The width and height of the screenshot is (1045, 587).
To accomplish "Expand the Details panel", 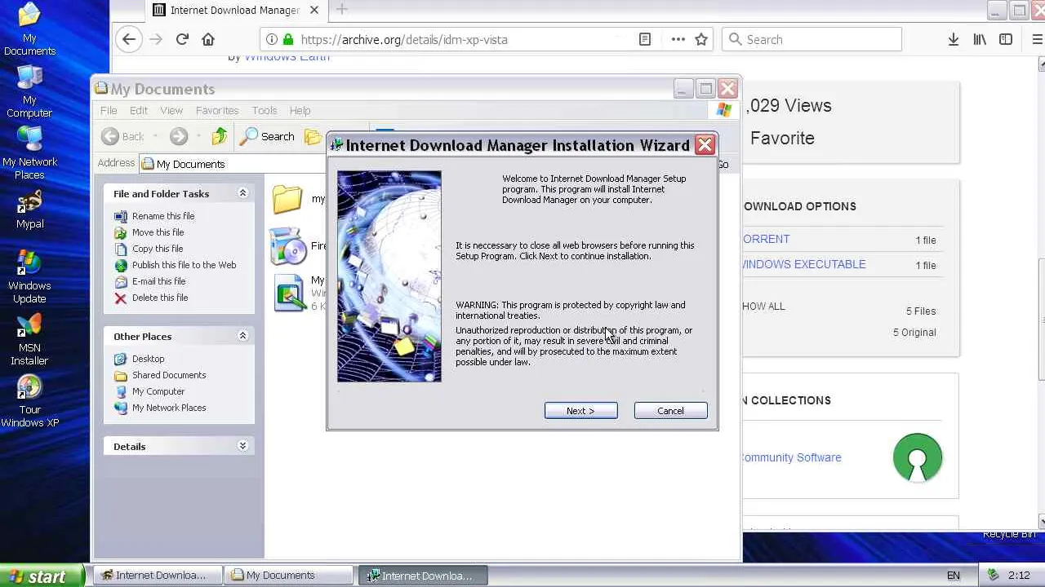I will pyautogui.click(x=242, y=446).
